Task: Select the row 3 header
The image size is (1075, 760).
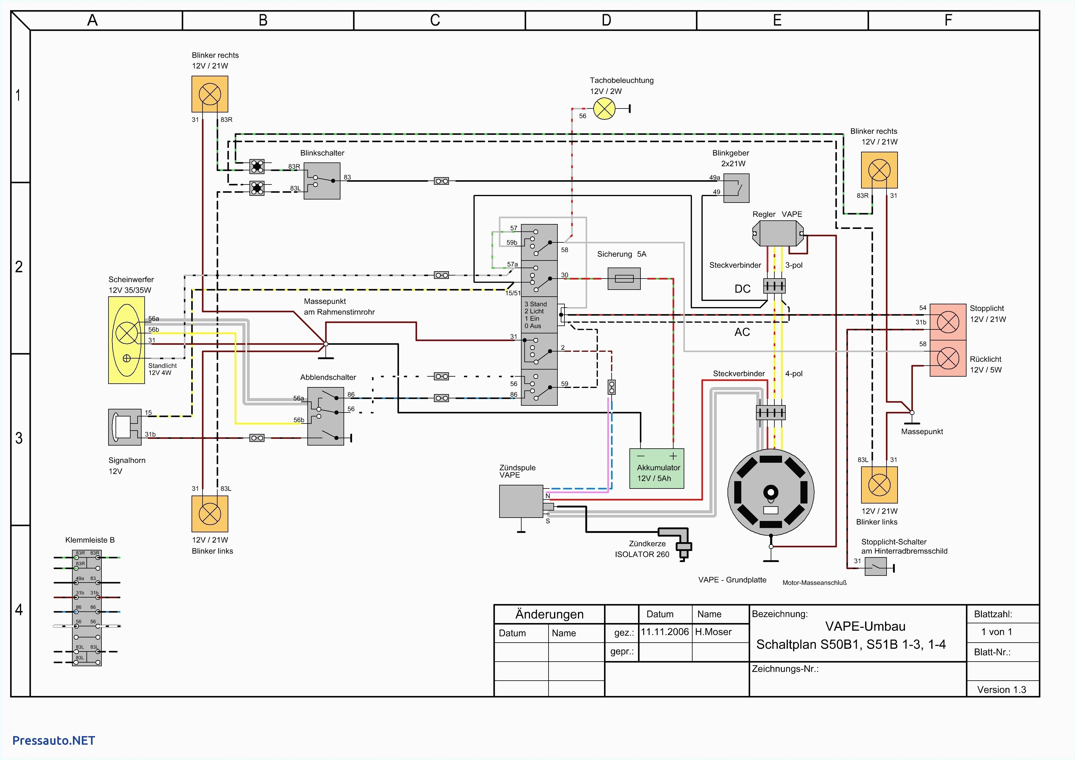Action: click(x=19, y=438)
